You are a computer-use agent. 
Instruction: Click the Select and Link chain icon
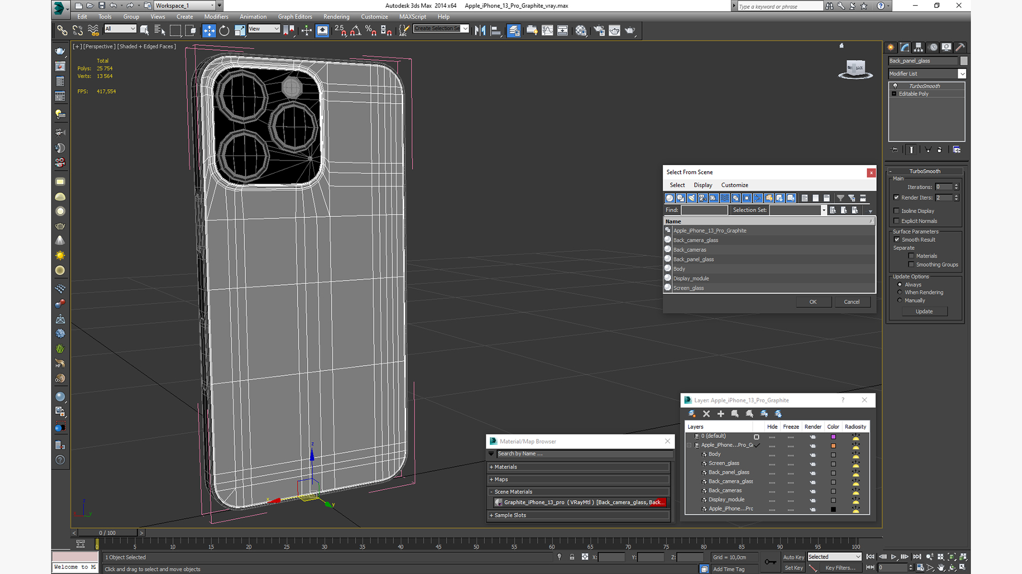point(62,31)
